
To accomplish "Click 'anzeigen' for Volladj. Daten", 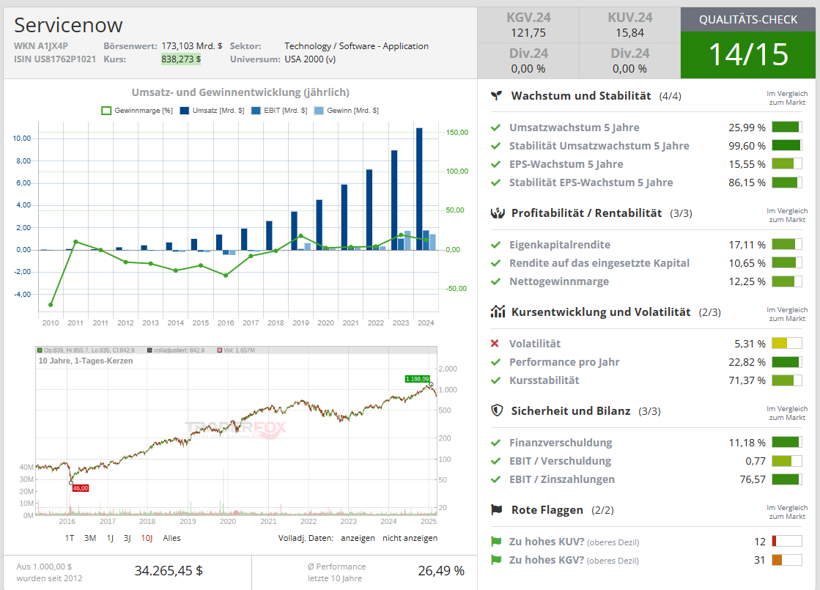I will pyautogui.click(x=357, y=538).
